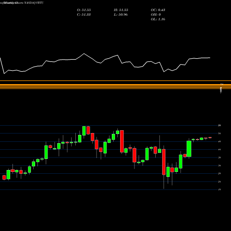Click the OL: 1.16 reading

158,19
